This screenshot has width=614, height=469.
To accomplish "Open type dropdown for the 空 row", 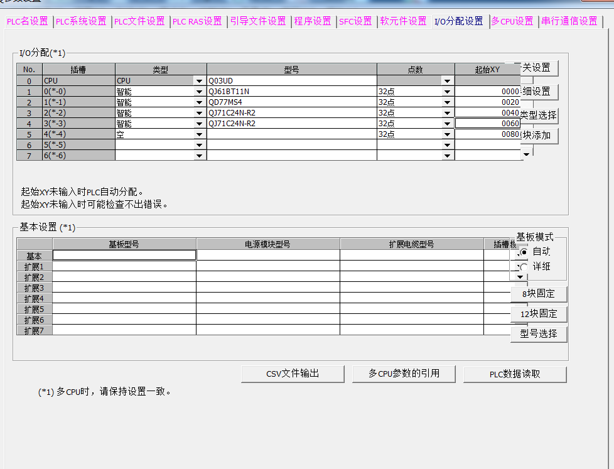I will tap(200, 134).
